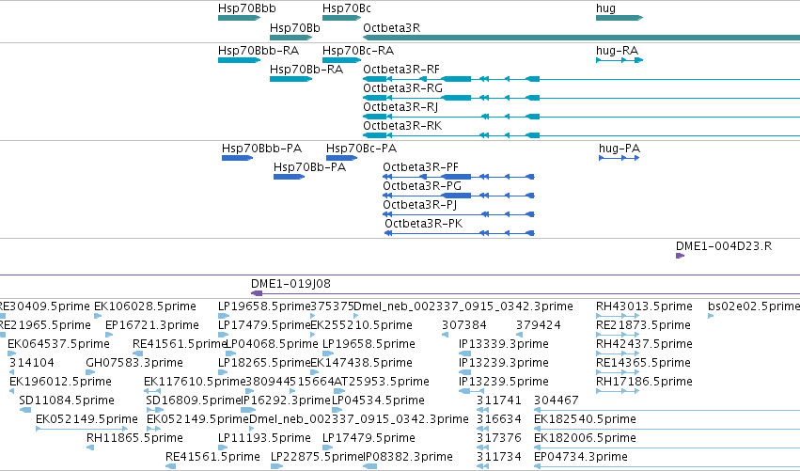This screenshot has height=471, width=800.
Task: Click the IP08382.3prime EST label
Action: coord(408,457)
